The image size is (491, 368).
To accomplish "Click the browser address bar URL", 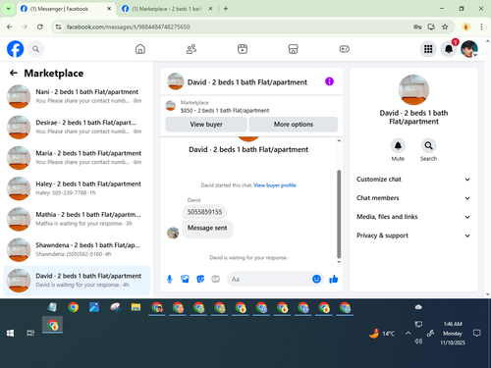I will pyautogui.click(x=128, y=26).
